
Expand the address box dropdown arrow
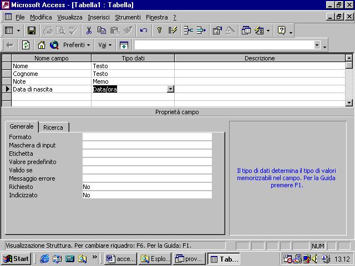click(x=317, y=45)
